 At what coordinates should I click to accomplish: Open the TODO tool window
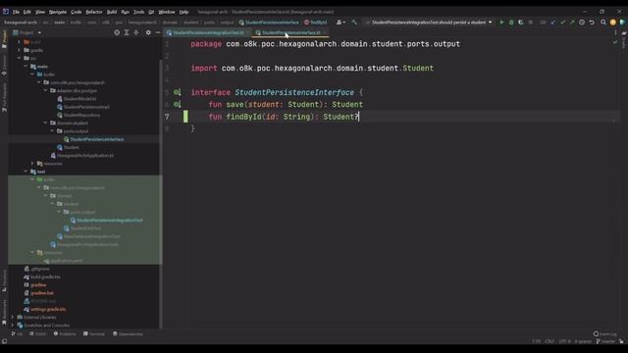(x=38, y=333)
